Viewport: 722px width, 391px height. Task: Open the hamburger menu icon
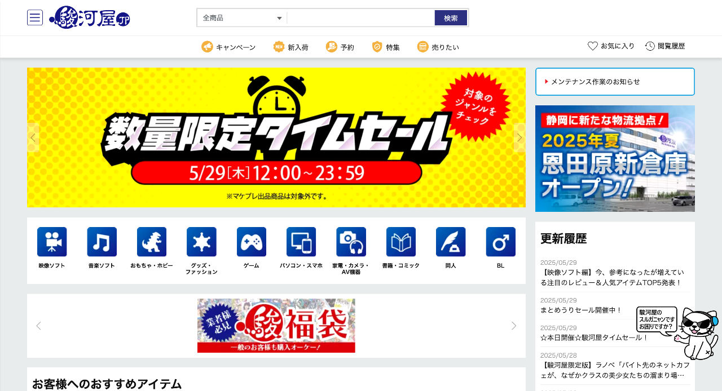35,17
